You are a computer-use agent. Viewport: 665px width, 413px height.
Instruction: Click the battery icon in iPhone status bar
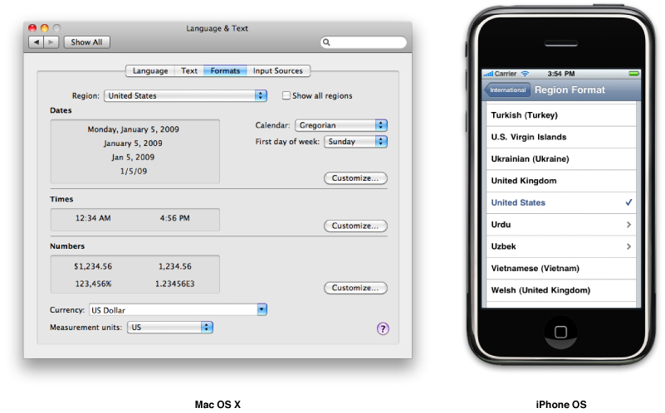(x=633, y=74)
